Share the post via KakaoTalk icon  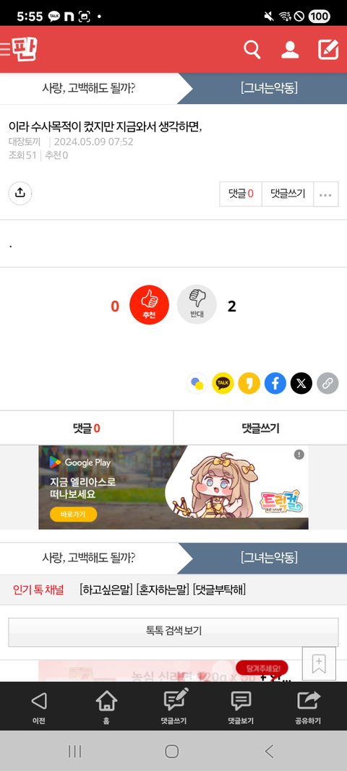pos(223,383)
